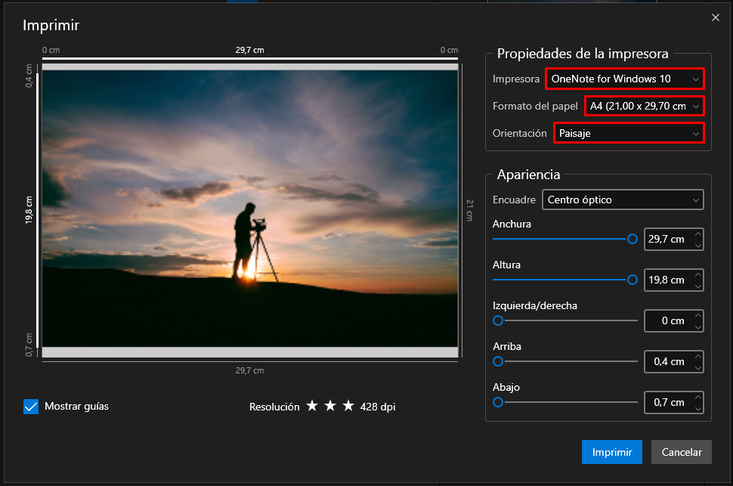Decrease the Abajo margin with down arrow
Screen dimensions: 733x486
click(x=697, y=408)
